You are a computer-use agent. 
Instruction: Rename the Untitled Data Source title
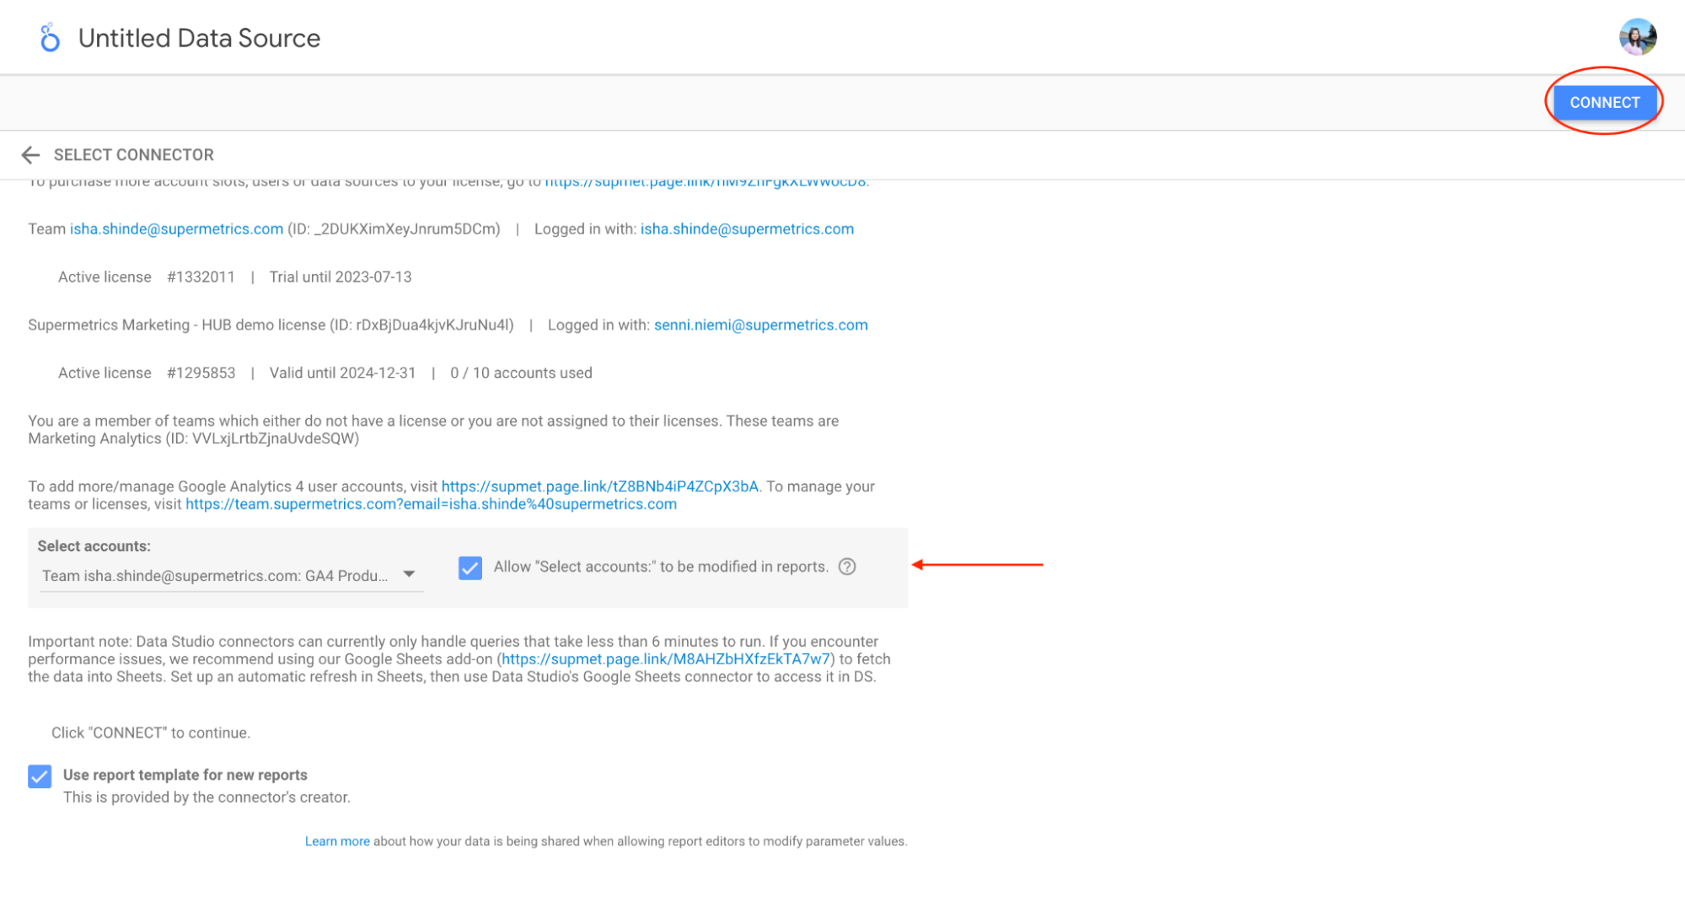(199, 38)
